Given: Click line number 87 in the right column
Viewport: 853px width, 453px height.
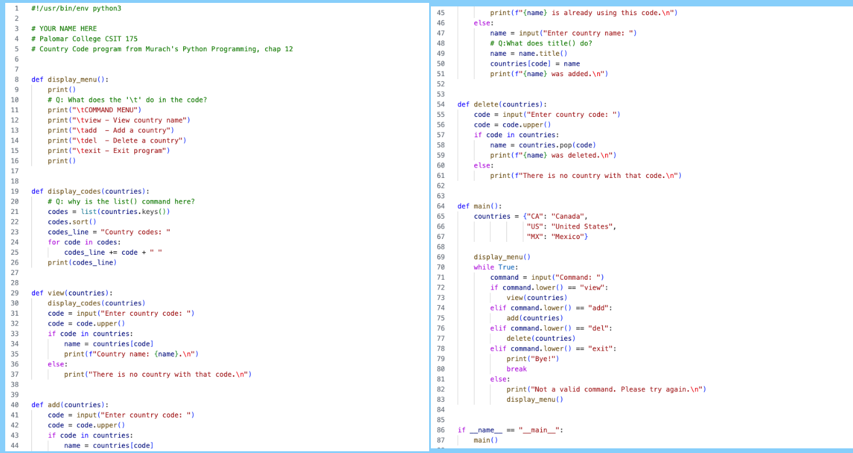Looking at the screenshot, I should [441, 440].
